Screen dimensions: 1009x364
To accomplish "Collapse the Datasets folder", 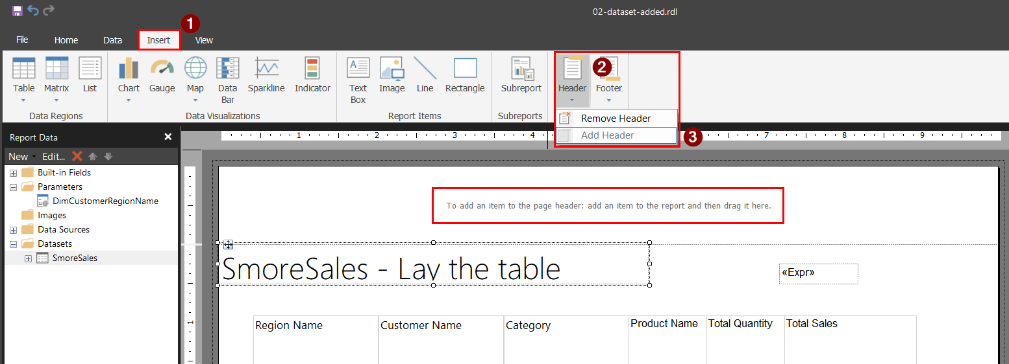I will point(13,244).
